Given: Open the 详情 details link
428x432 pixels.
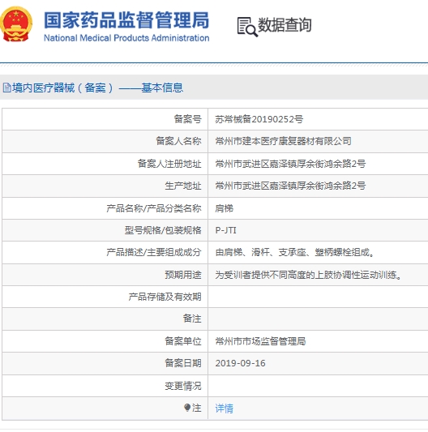Looking at the screenshot, I should click(x=224, y=408).
